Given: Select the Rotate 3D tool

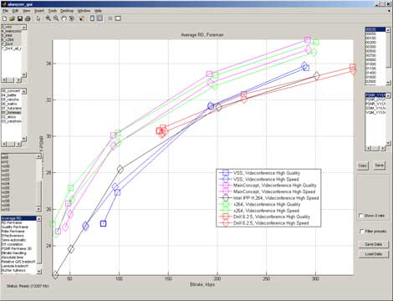Looking at the screenshot, I should point(72,18).
